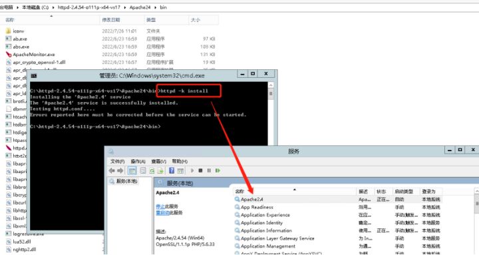
Task: Expand breadcrumb arrow after httpd-2.4.54-o111p-x64-vs17
Action: click(125, 7)
